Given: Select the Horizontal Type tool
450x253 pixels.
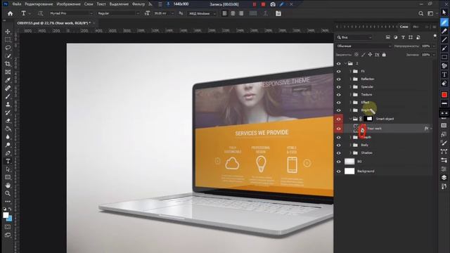Looking at the screenshot, I should point(8,161).
